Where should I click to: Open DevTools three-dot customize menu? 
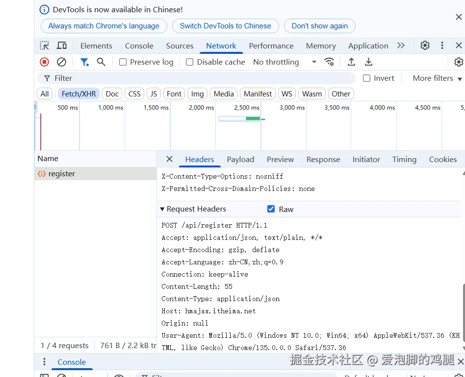pos(442,46)
